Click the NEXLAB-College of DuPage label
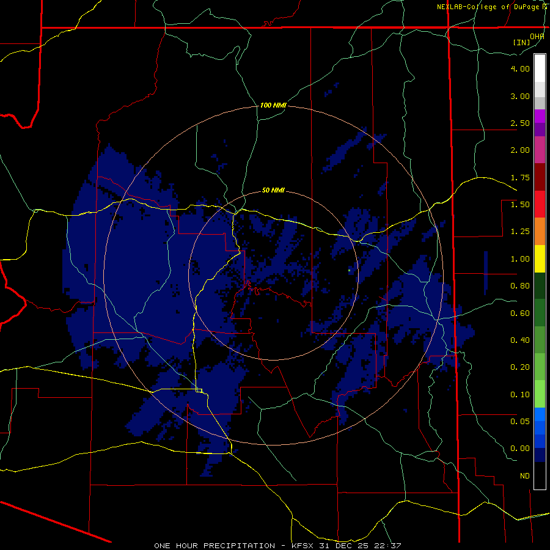 click(x=488, y=7)
